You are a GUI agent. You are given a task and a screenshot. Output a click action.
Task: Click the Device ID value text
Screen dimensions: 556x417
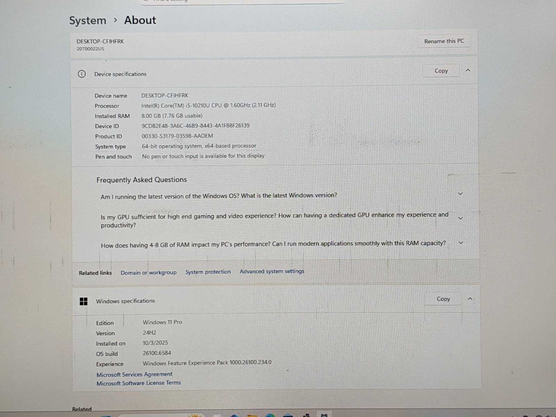pos(195,126)
